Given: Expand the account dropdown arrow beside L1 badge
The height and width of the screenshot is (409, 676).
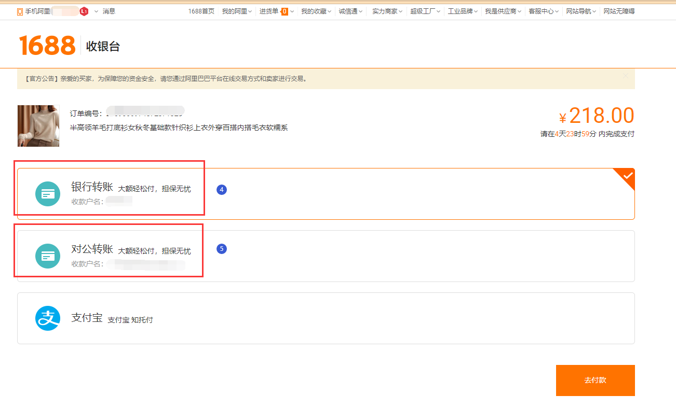Looking at the screenshot, I should pos(96,11).
